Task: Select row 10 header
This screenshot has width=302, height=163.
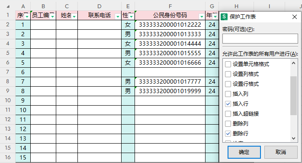Action: click(8, 100)
